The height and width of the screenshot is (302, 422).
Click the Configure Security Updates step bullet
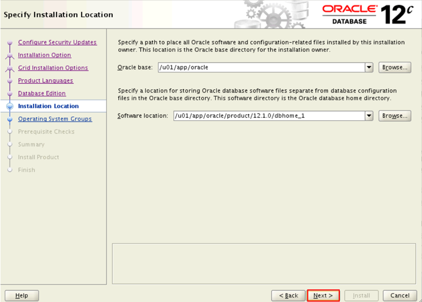point(10,43)
